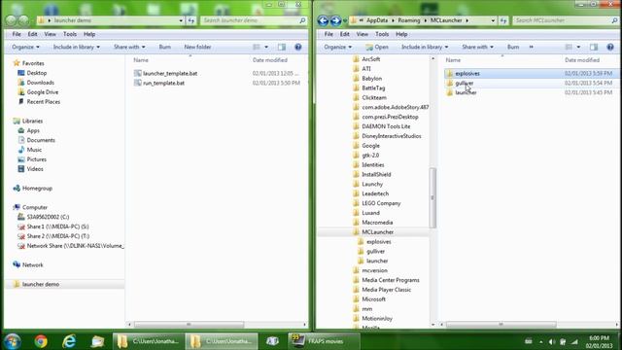The height and width of the screenshot is (350, 622).
Task: Change view icon in MCLauncher toolbar
Action: pyautogui.click(x=569, y=47)
